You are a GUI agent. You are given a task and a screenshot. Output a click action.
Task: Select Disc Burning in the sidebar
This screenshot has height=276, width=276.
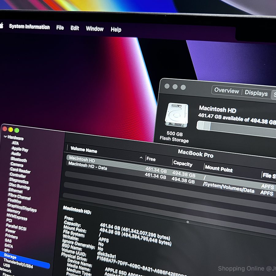click(x=19, y=186)
